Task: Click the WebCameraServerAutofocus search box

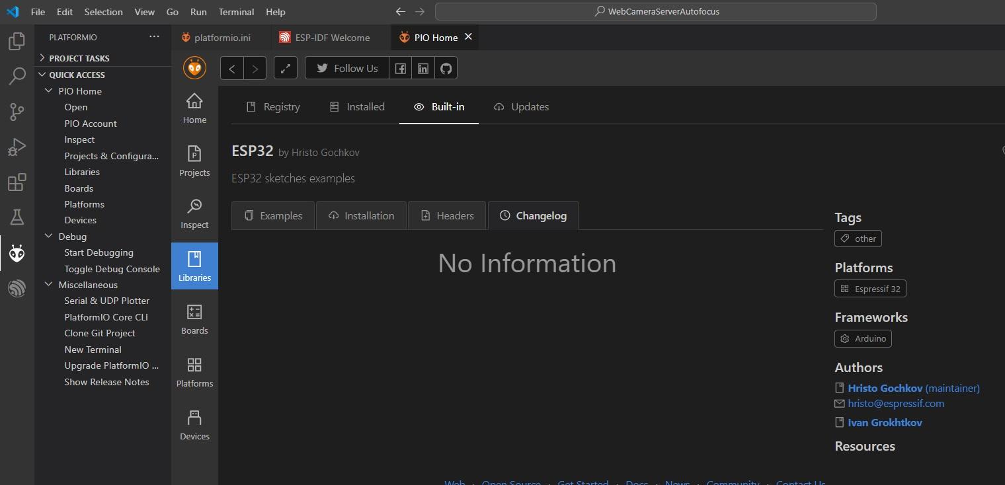Action: tap(655, 11)
